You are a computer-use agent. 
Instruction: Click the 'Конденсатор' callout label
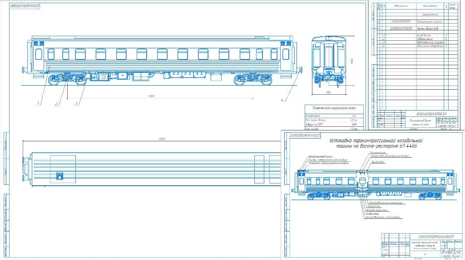point(373,213)
